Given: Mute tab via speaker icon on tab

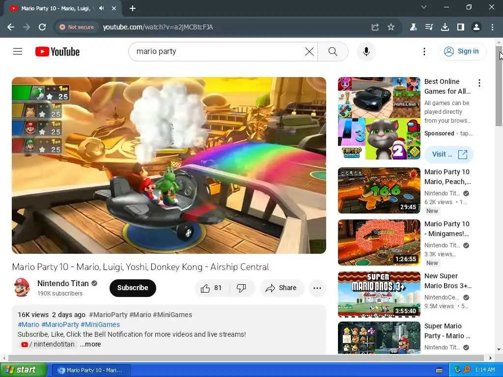Looking at the screenshot, I should [x=102, y=8].
